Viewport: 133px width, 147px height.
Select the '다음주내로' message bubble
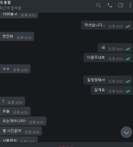(108, 58)
